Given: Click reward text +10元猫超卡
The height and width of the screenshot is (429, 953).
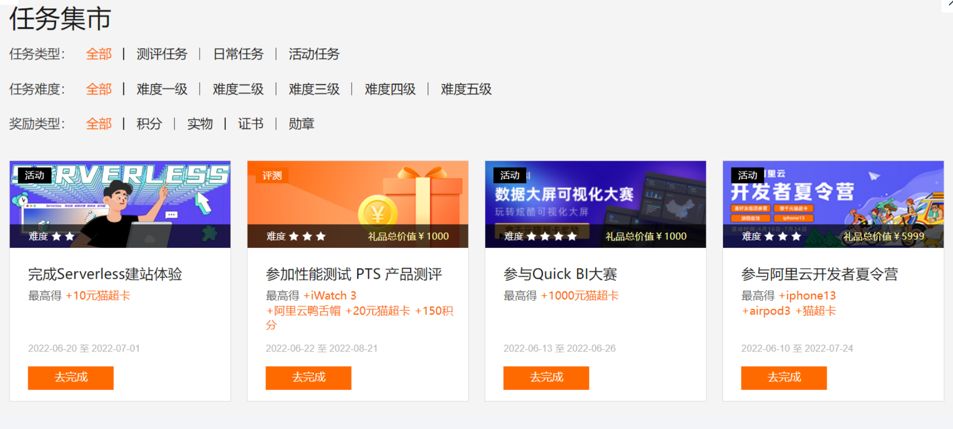Looking at the screenshot, I should (98, 295).
